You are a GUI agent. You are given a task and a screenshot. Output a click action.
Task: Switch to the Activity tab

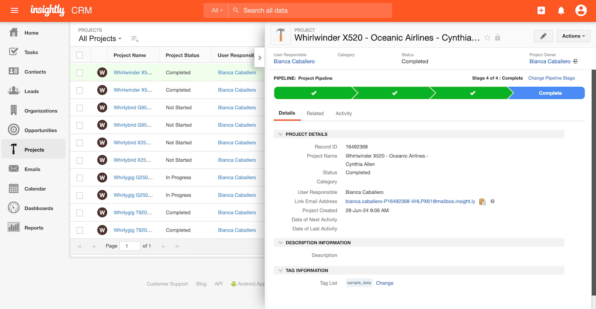pos(344,113)
